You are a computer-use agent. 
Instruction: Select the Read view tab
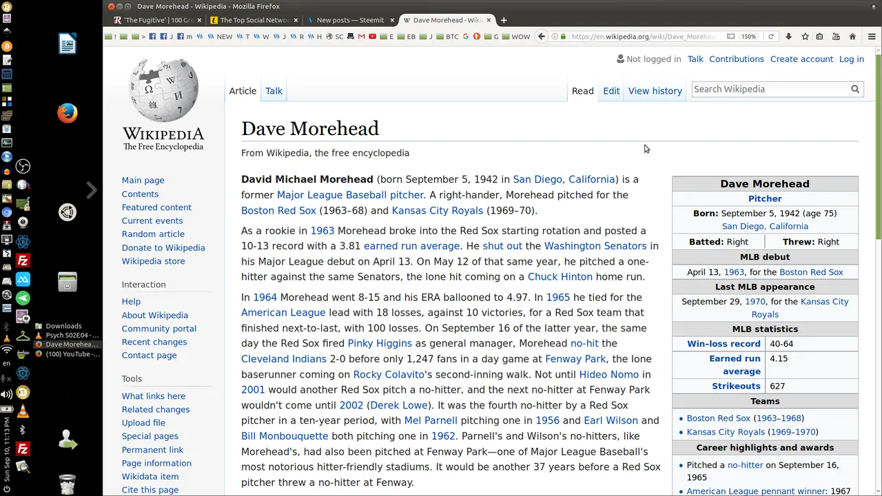click(x=582, y=91)
